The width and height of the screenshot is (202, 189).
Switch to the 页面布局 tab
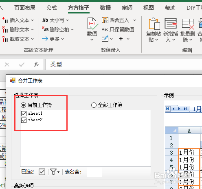point(25,8)
